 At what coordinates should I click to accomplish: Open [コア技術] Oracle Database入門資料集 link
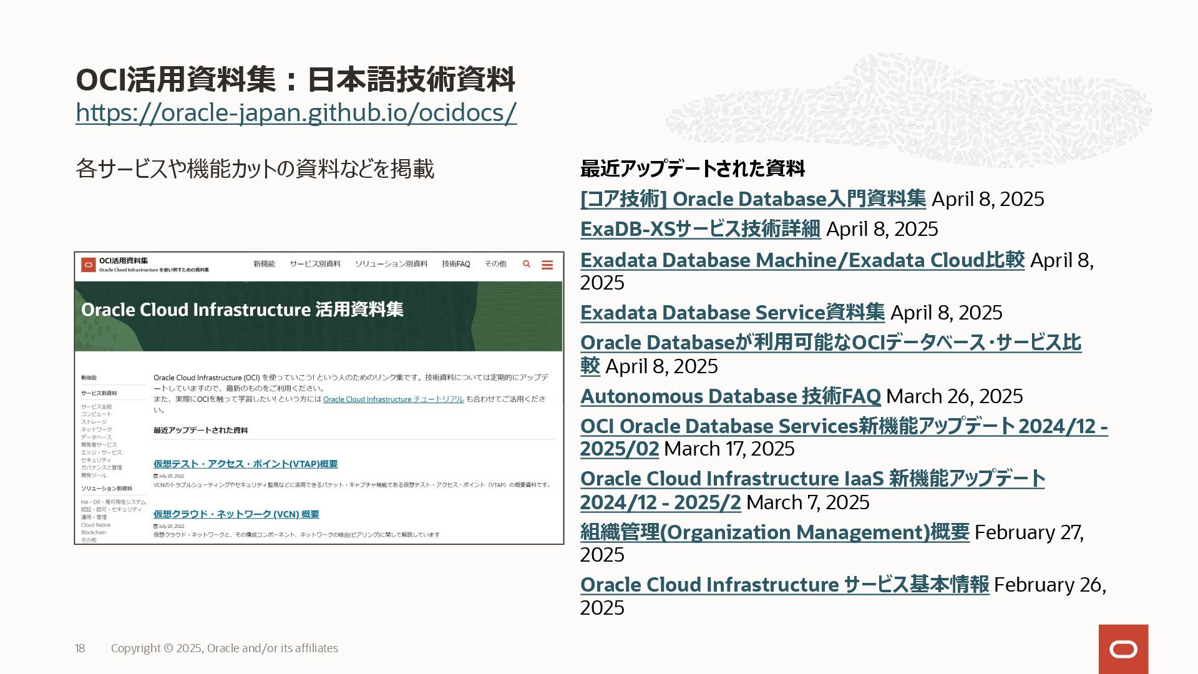[x=753, y=199]
